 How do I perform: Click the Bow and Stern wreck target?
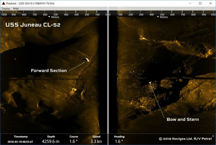[x=150, y=83]
